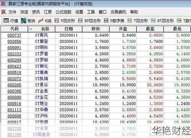Select the ST康美 name cell
Viewport: 191px width, 138px height.
coord(42,73)
